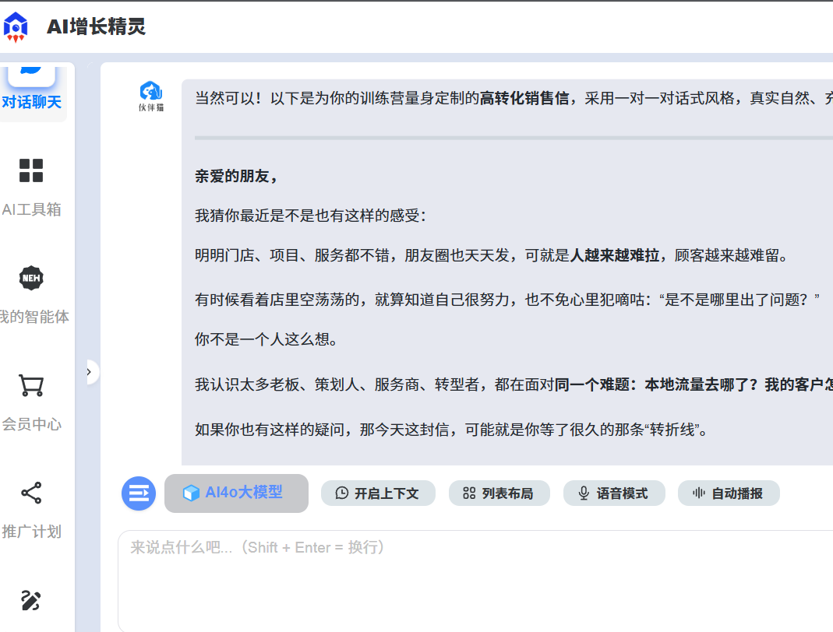Click the cube icon in AI4o大模型 button
Screen dimensions: 833x632
point(191,493)
